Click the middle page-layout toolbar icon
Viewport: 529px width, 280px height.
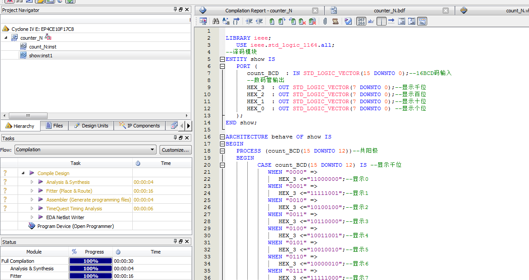click(x=412, y=21)
